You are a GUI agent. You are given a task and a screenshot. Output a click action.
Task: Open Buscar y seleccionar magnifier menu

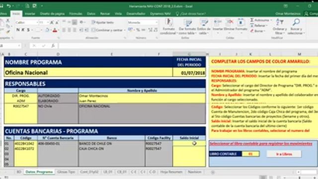(x=296, y=26)
